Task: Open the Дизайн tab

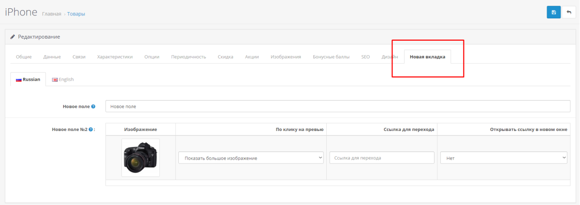Action: pyautogui.click(x=390, y=57)
